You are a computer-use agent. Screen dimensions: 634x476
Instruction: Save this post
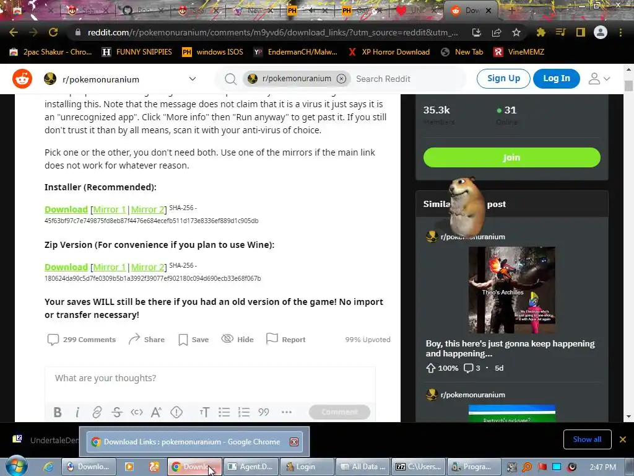(x=194, y=340)
